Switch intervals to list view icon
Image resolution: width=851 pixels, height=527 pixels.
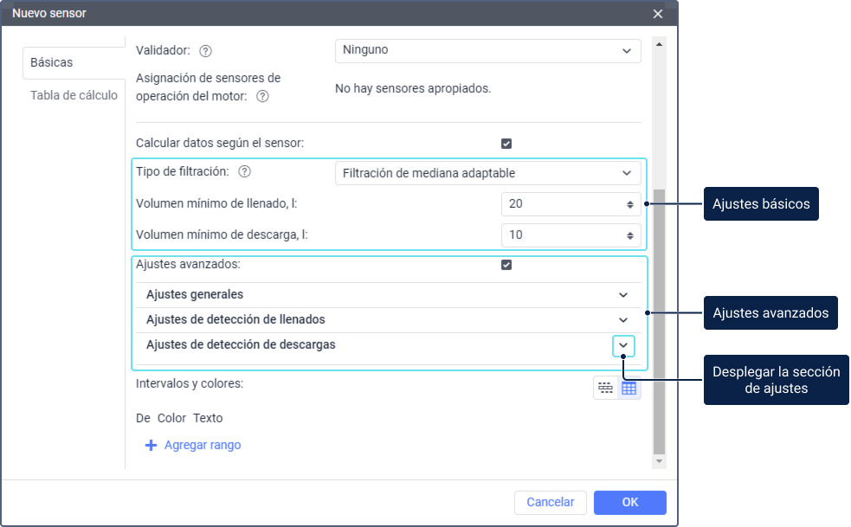[x=605, y=389]
